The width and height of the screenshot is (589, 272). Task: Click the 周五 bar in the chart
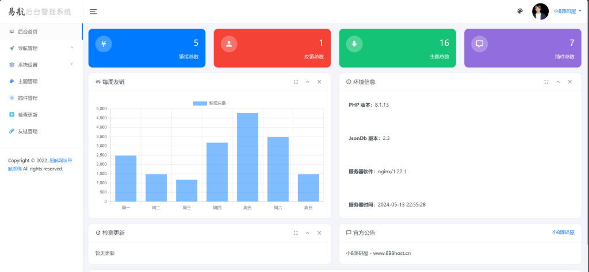(247, 157)
